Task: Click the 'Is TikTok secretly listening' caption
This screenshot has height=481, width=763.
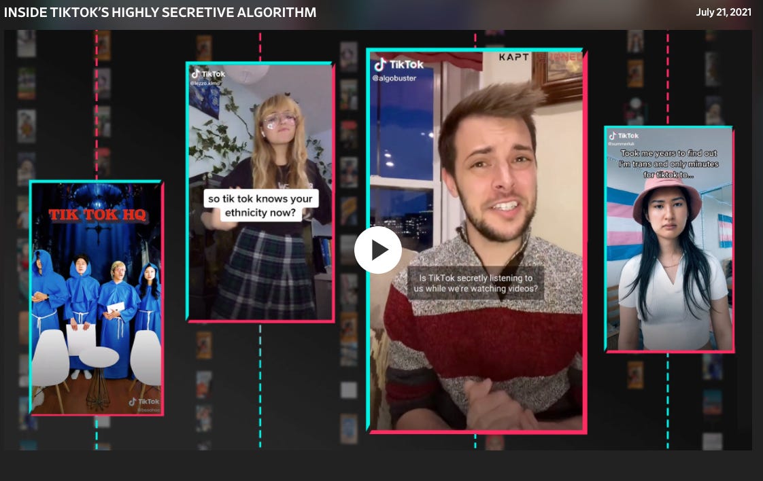Action: click(476, 283)
